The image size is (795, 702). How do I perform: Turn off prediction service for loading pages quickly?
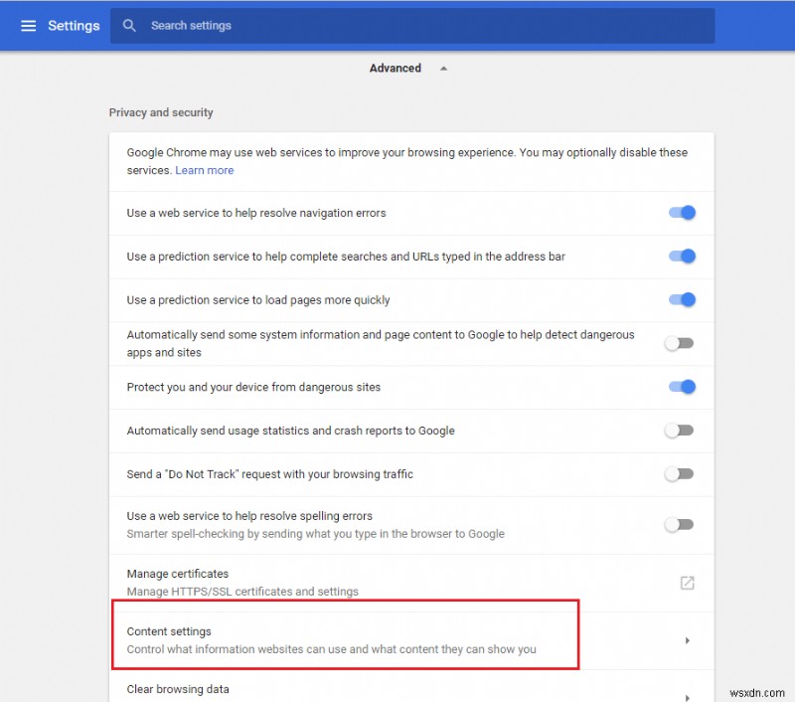click(681, 299)
